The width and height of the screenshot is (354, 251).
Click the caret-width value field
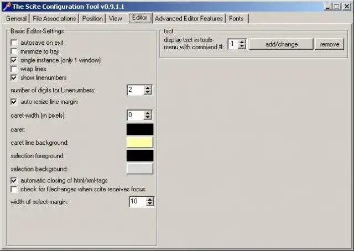(x=136, y=115)
